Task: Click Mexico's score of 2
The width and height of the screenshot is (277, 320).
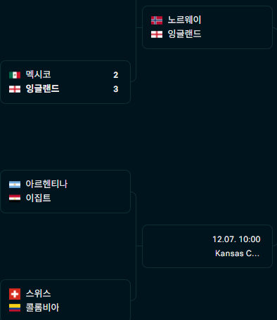Action: 116,75
